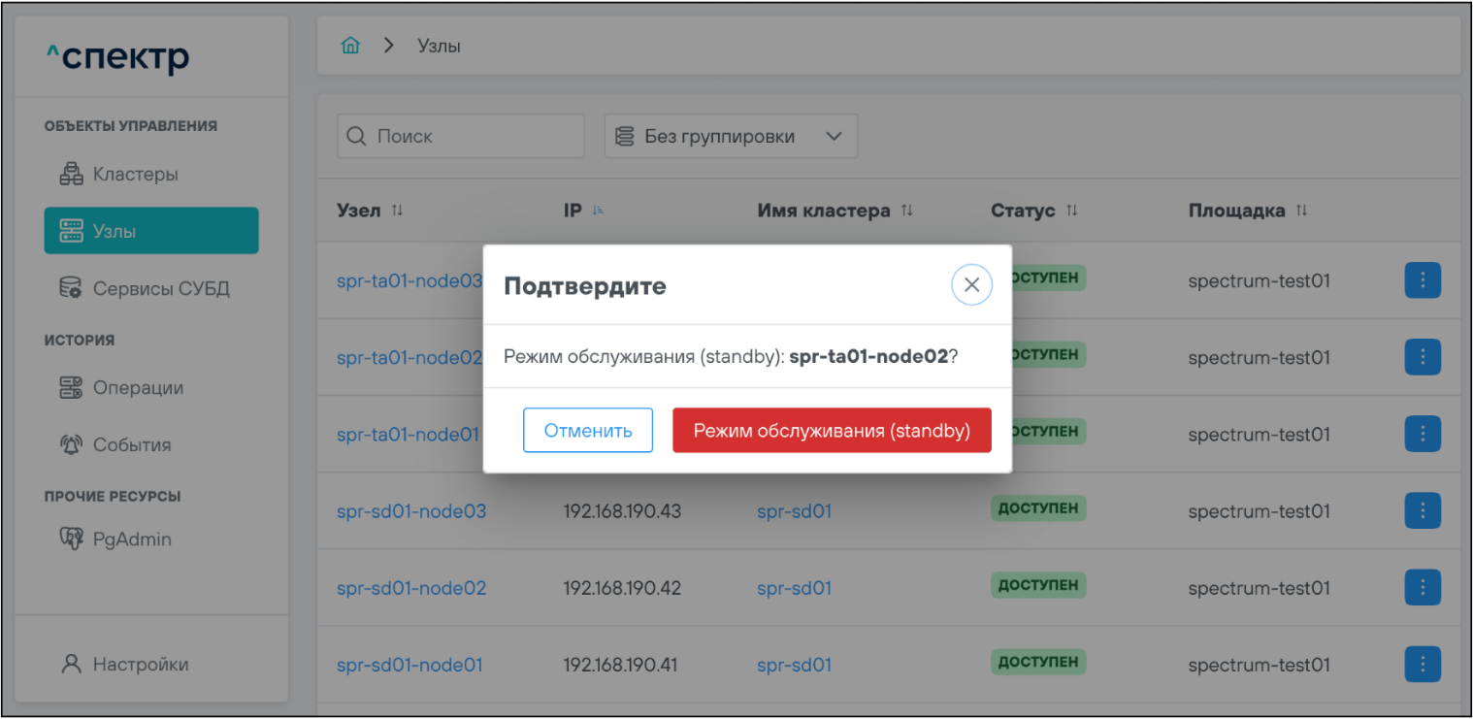Sort the table by Узел column

tap(396, 211)
